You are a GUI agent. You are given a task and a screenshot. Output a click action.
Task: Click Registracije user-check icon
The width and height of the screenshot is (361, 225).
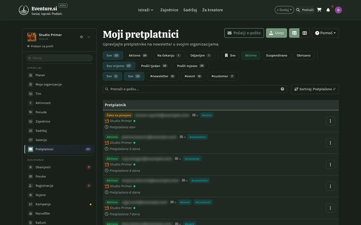31,186
